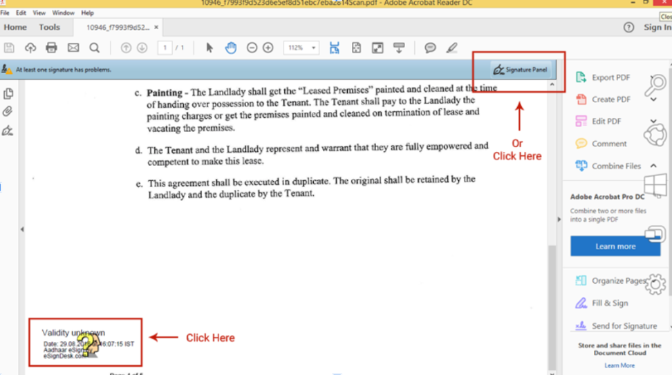Open the find text magnifier icon
The width and height of the screenshot is (672, 375).
pos(95,48)
